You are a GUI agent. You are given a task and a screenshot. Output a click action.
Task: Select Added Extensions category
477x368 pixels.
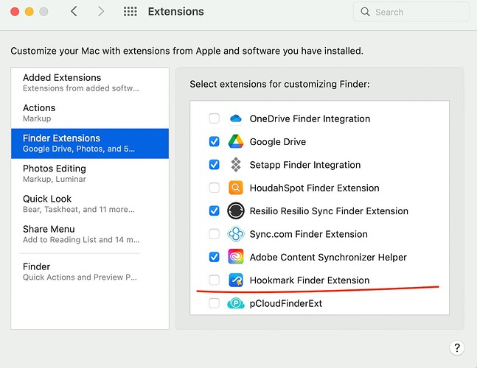pos(90,82)
